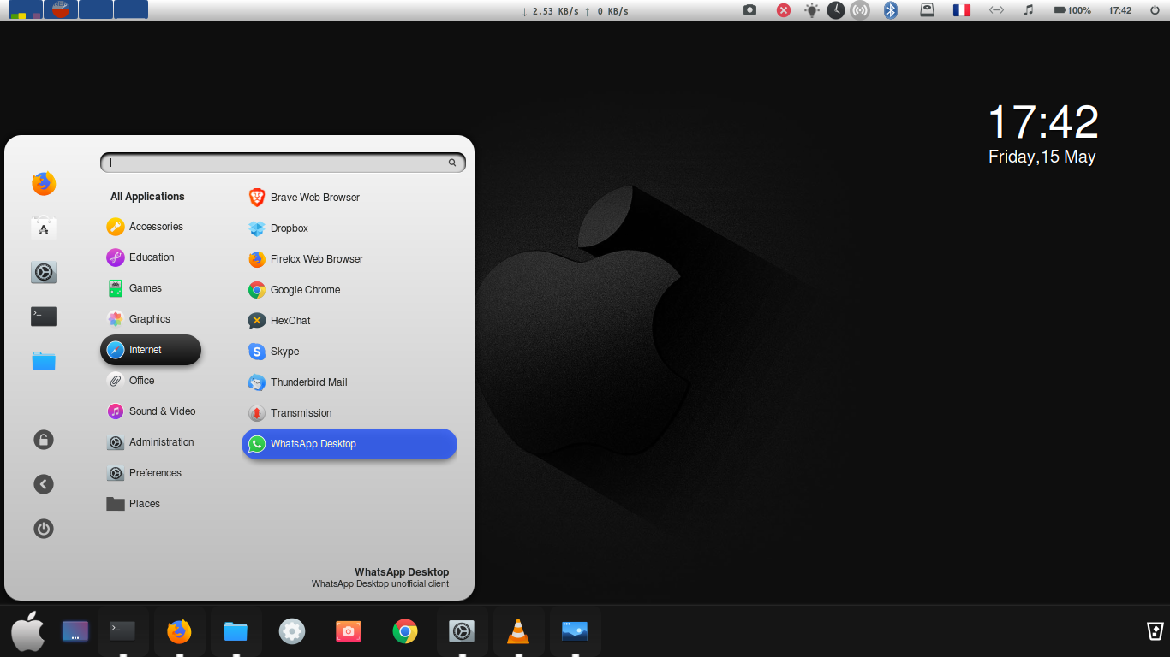Open the image viewer icon in dock
The width and height of the screenshot is (1170, 657).
point(575,631)
